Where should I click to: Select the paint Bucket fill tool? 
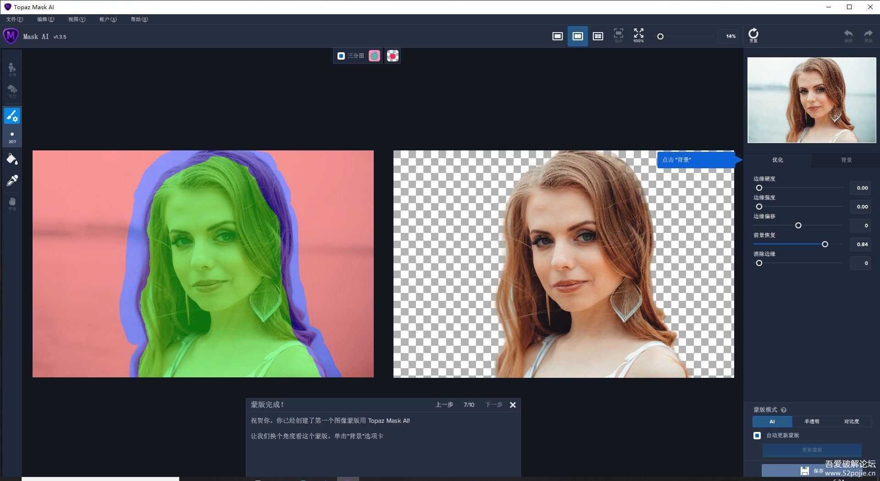tap(12, 158)
